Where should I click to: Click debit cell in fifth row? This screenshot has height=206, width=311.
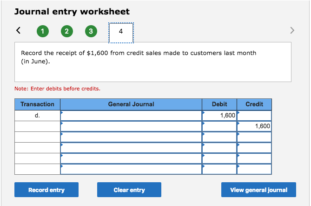coord(219,158)
